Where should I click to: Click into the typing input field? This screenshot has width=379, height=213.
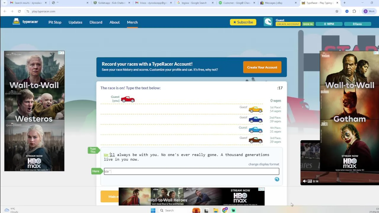tap(192, 171)
